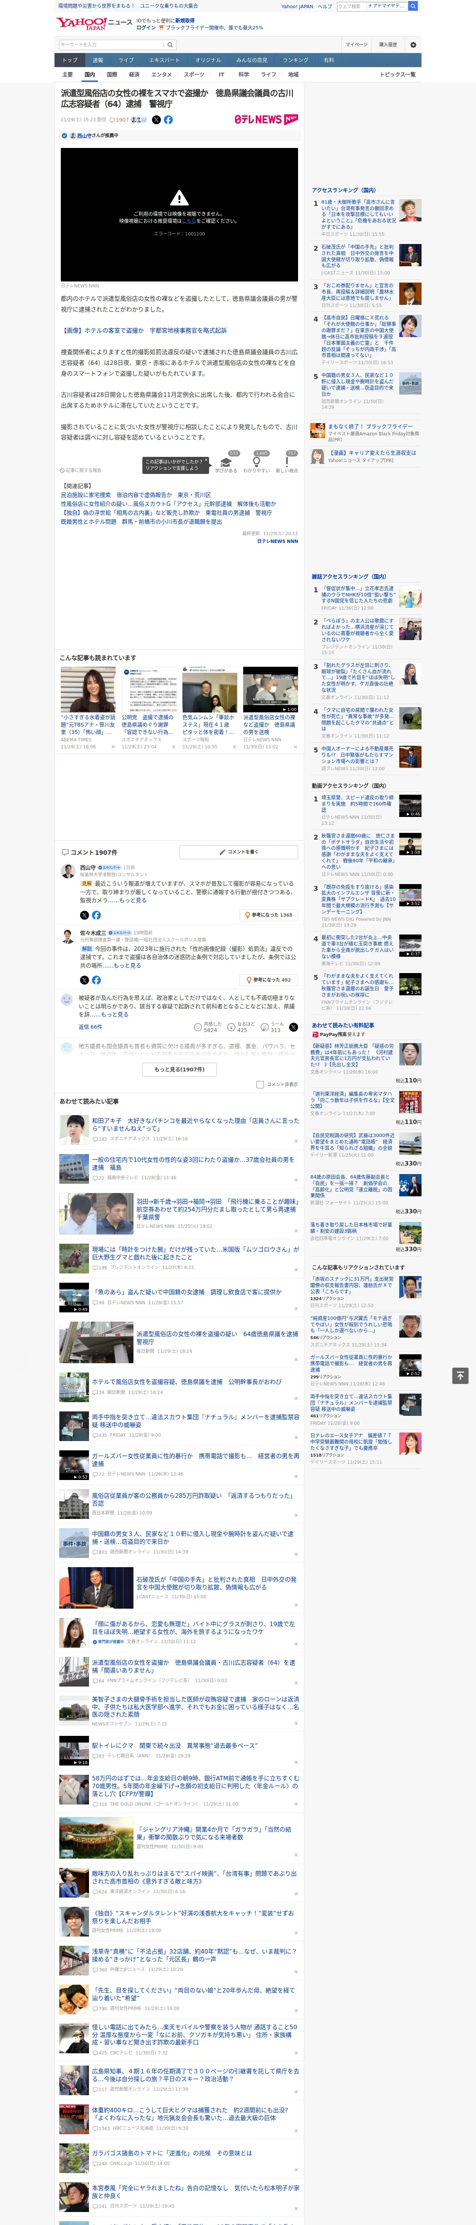Image resolution: width=476 pixels, height=2225 pixels.
Task: Click ヘルプ link in top bar
Action: click(x=324, y=6)
